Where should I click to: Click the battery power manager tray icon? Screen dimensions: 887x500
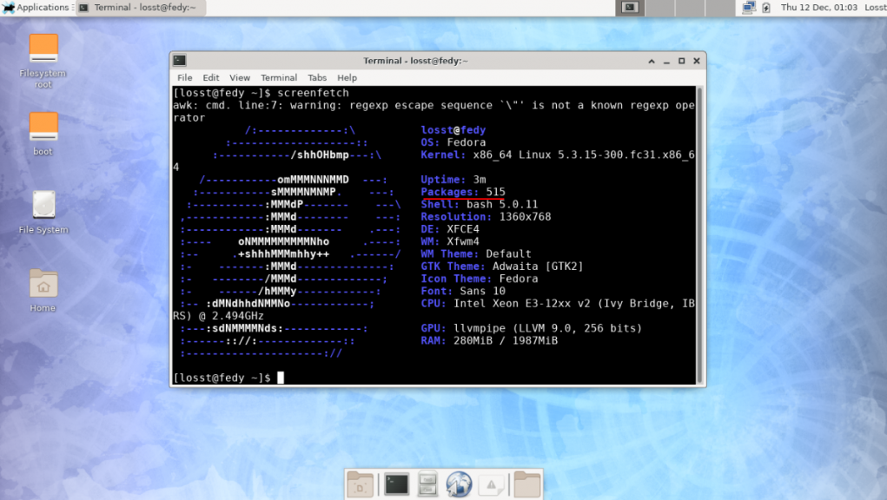click(766, 7)
